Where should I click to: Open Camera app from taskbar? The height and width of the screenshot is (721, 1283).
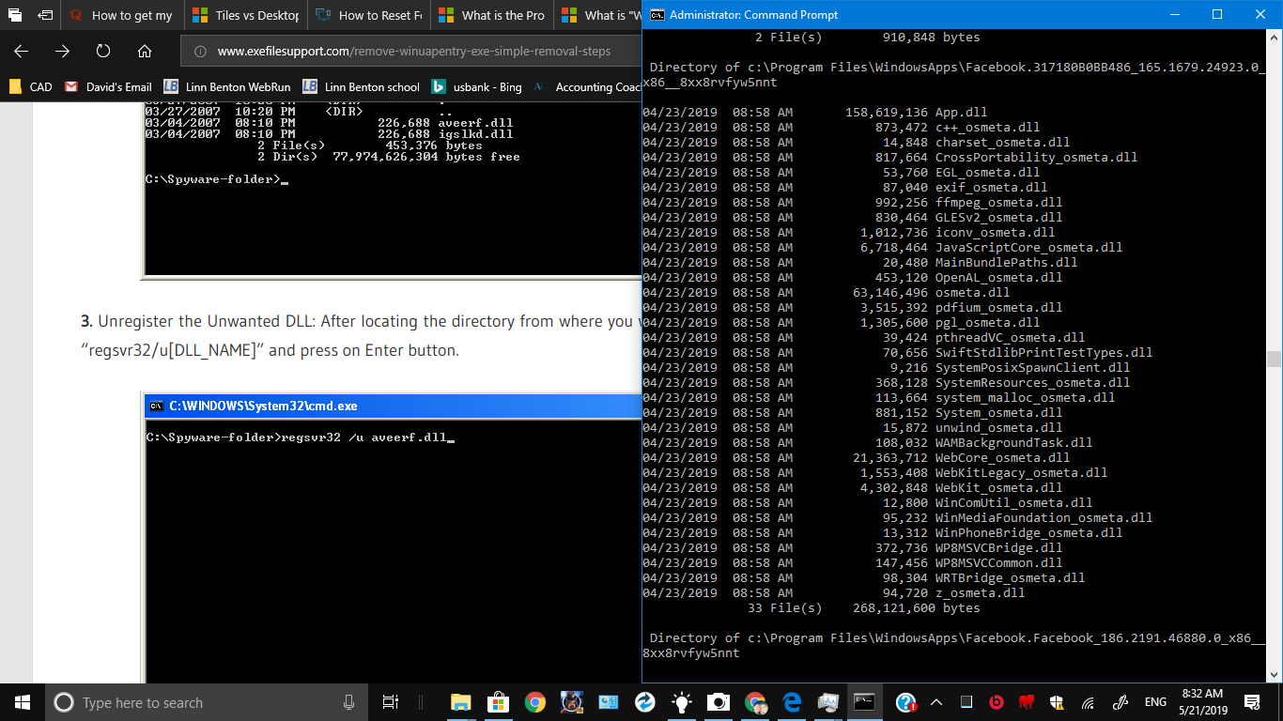[719, 702]
